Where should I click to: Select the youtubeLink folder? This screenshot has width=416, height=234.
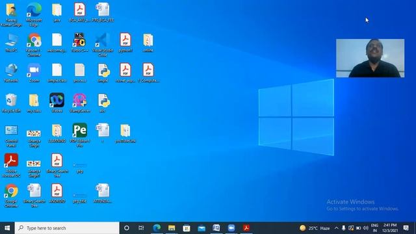[125, 133]
